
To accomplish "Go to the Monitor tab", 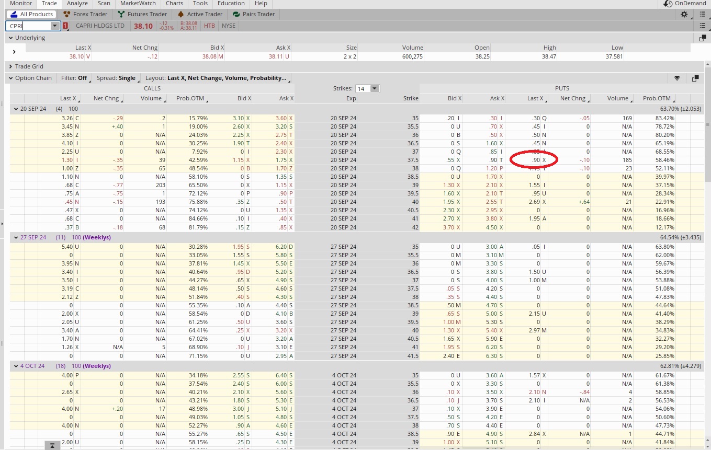I will click(21, 3).
